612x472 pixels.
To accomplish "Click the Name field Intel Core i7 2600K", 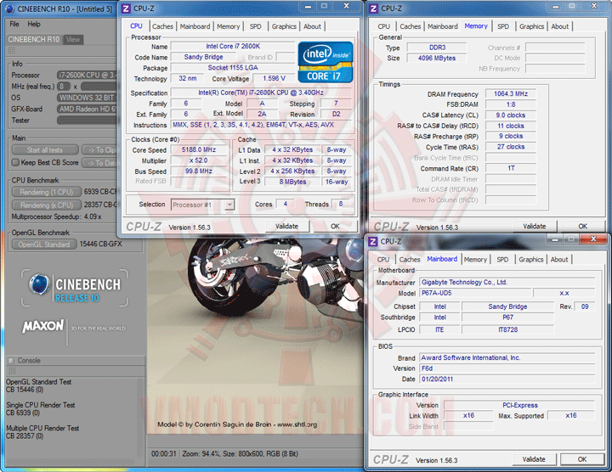I will tap(233, 47).
